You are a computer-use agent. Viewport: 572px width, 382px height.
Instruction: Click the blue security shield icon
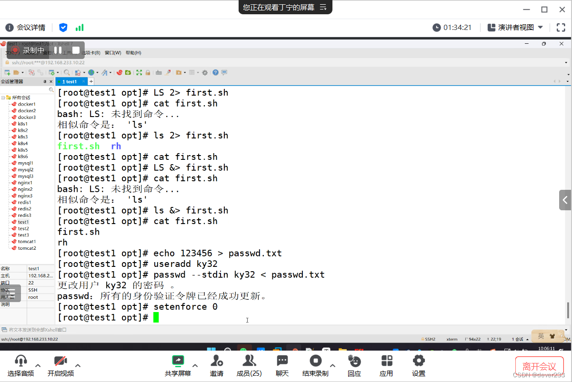(x=63, y=28)
